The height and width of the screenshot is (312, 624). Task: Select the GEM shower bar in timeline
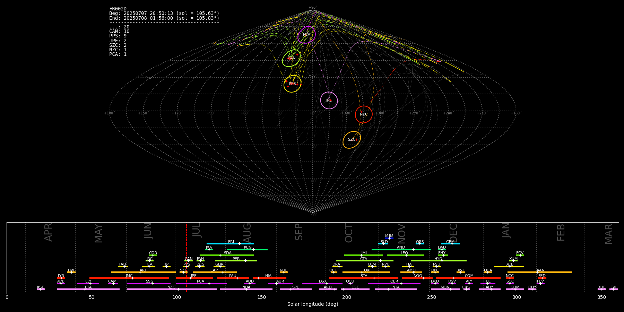(x=450, y=244)
